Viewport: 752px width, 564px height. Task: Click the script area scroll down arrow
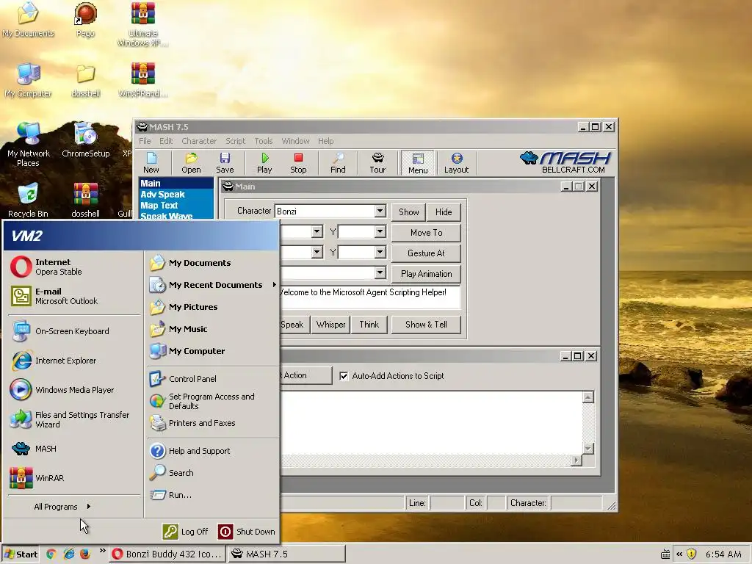pyautogui.click(x=588, y=449)
